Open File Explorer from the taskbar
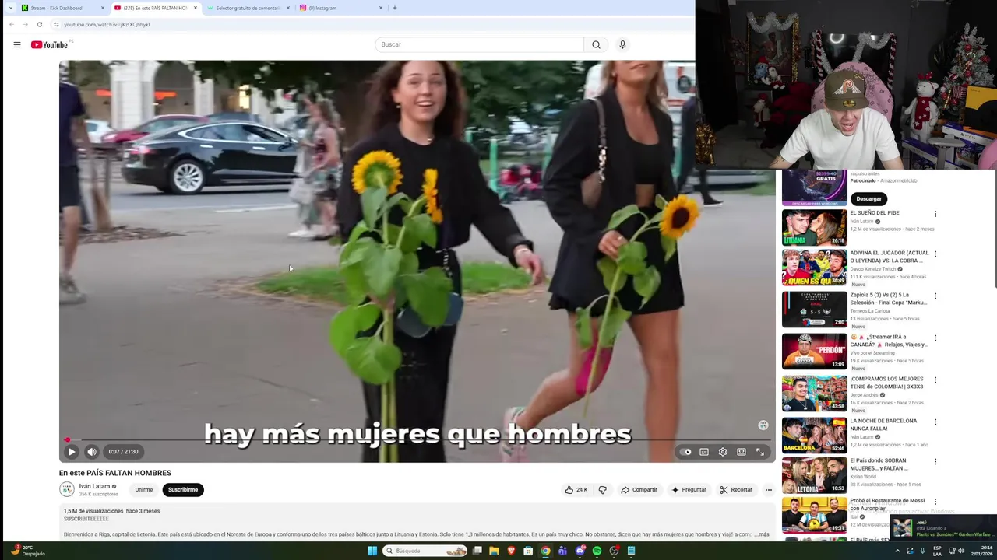Viewport: 997px width, 560px height. point(494,551)
